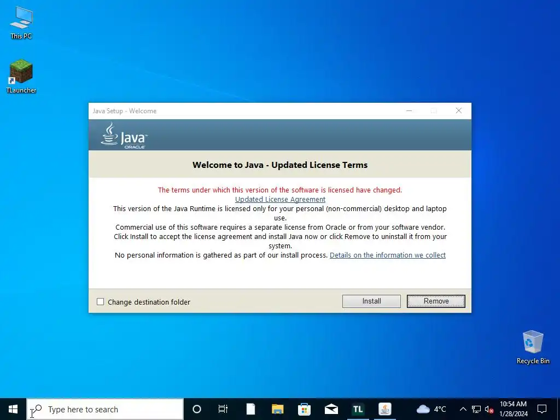This screenshot has height=420, width=560.
Task: Switch to the TL TLauncher taskbar app
Action: point(358,409)
